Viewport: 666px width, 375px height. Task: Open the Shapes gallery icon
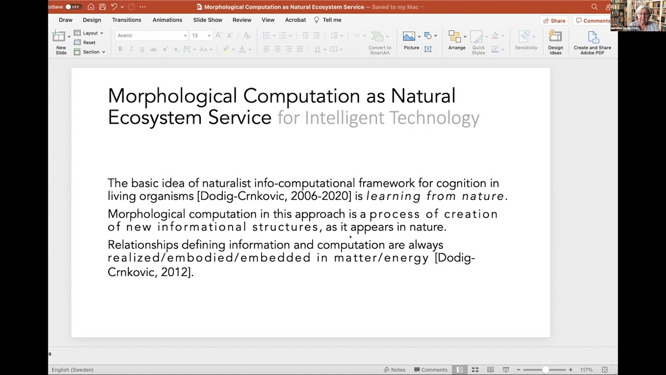click(428, 35)
